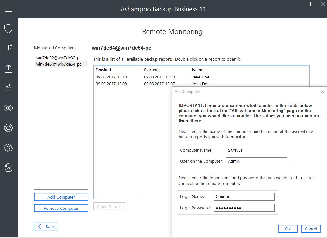Sort by the Name column header

[x=238, y=70]
